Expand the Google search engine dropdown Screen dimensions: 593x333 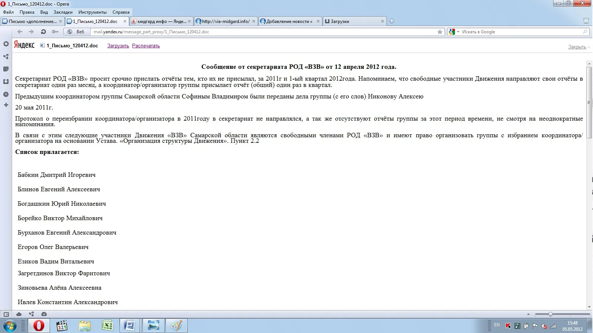coord(454,32)
